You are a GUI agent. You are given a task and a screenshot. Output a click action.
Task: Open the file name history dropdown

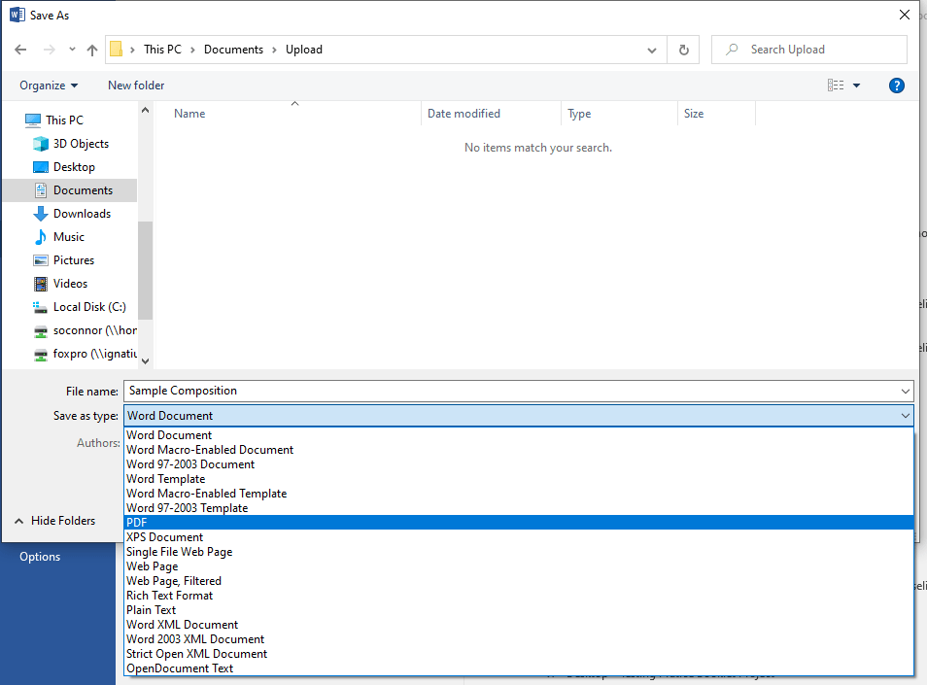[905, 391]
